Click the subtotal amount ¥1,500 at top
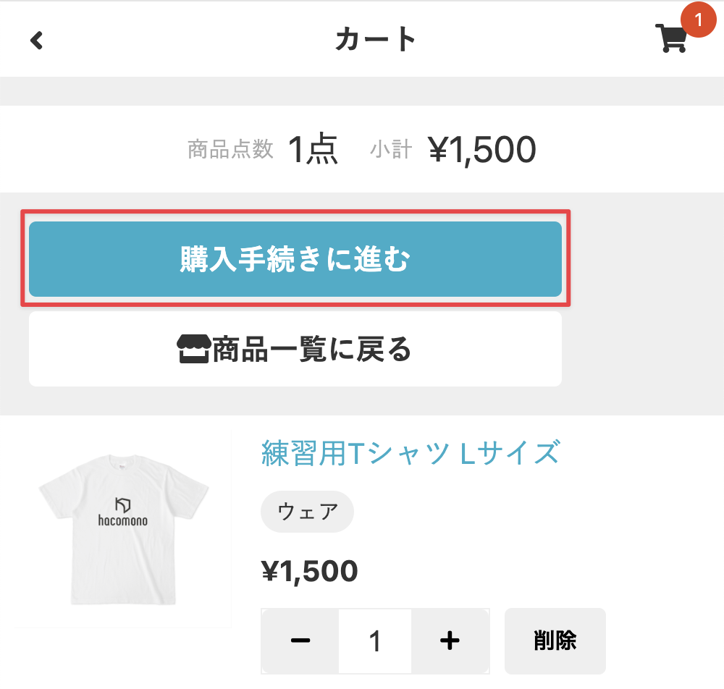The width and height of the screenshot is (724, 689). coord(482,150)
